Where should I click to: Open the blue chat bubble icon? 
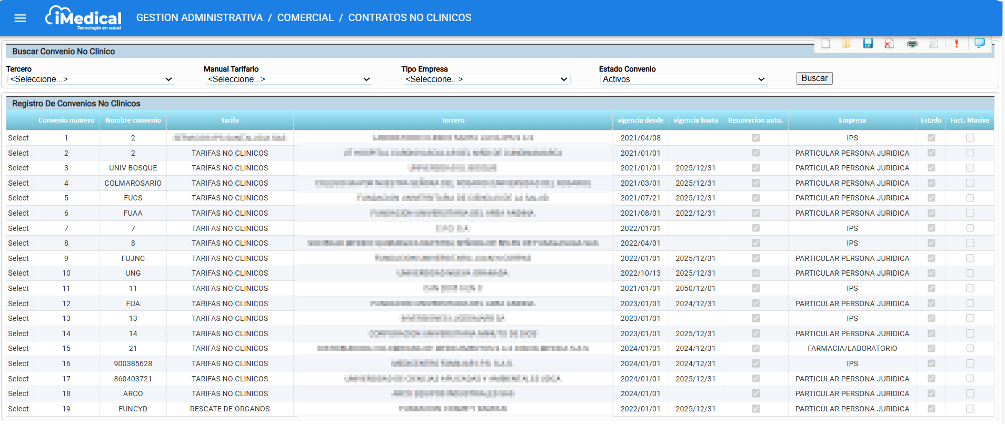coord(980,43)
